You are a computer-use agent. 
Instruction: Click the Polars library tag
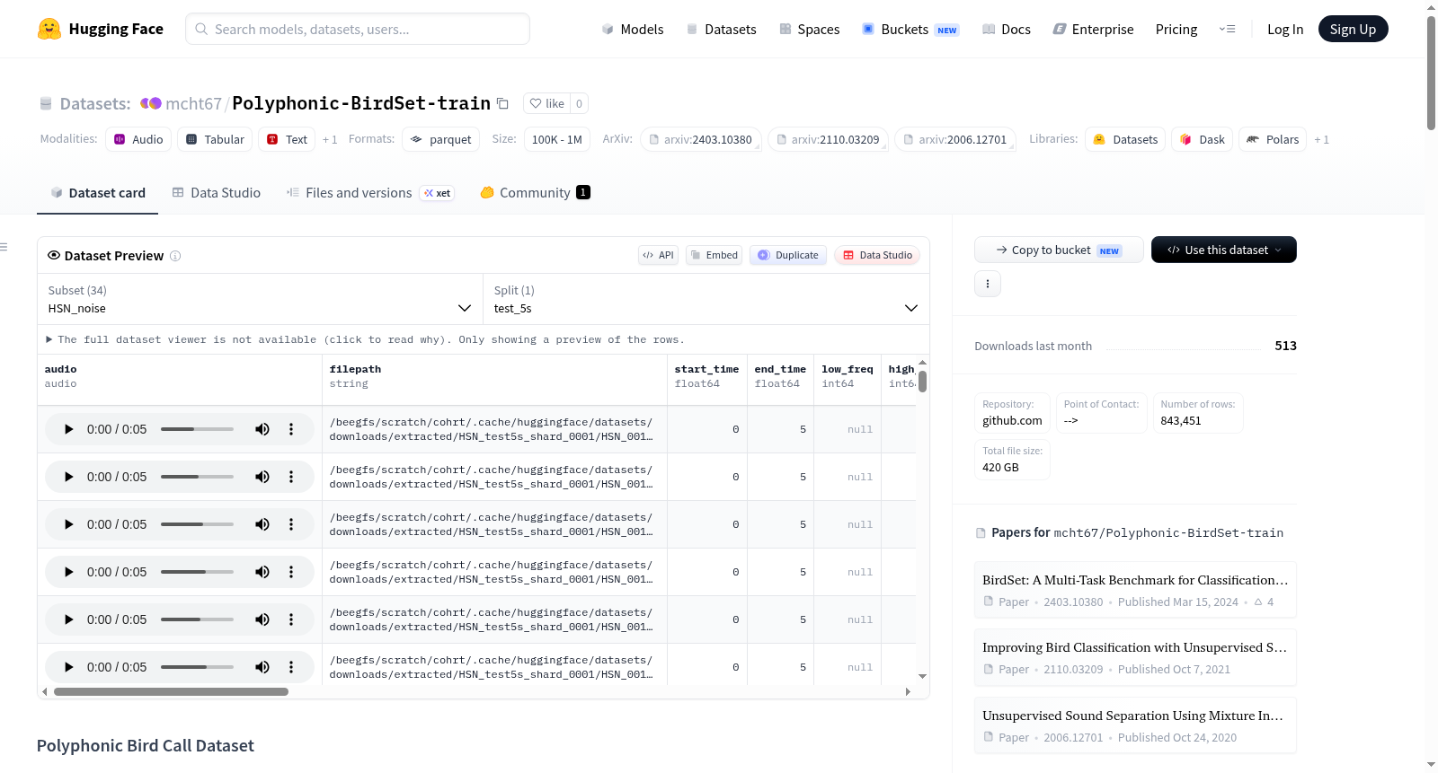click(x=1273, y=139)
